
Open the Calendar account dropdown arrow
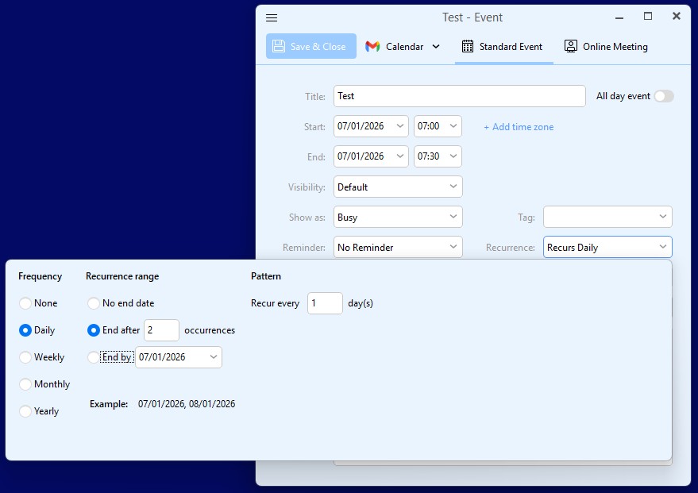click(x=436, y=47)
